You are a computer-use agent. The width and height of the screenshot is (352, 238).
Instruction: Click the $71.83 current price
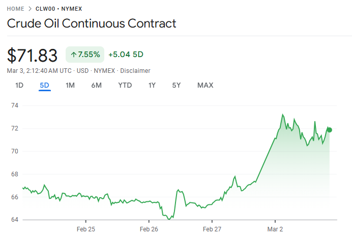(34, 55)
